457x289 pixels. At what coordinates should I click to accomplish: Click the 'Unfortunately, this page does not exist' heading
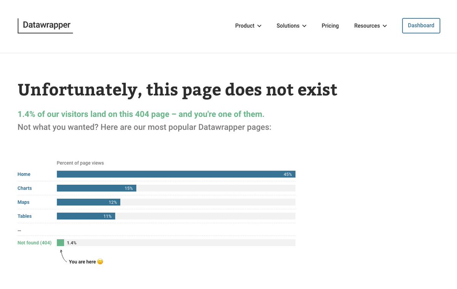[x=177, y=90]
